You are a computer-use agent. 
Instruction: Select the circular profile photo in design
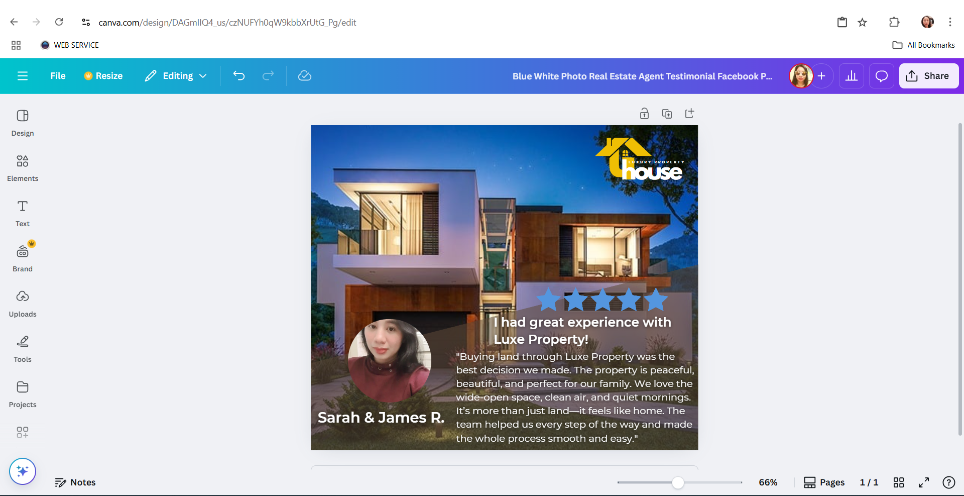point(390,361)
